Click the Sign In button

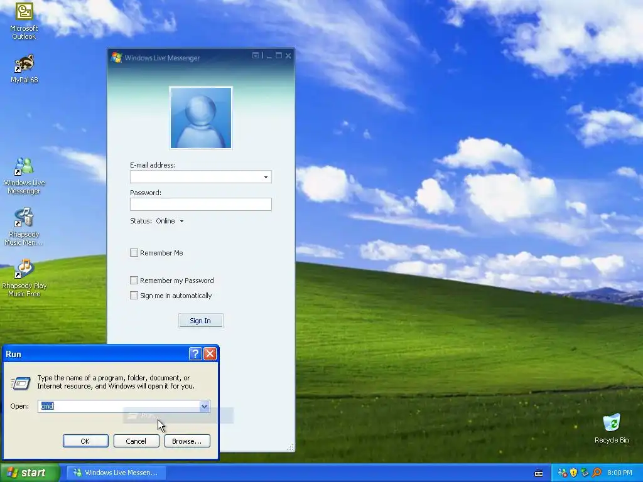pos(201,321)
